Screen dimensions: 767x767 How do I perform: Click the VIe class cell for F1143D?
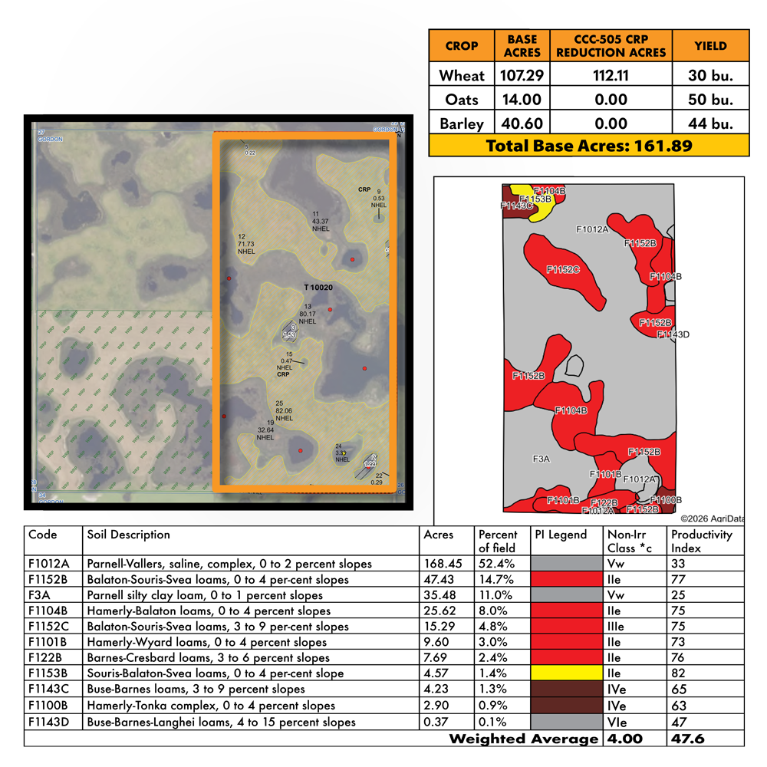click(634, 722)
